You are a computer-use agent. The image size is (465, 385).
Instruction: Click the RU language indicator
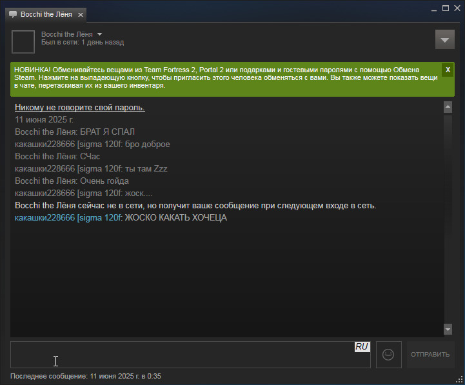[362, 347]
